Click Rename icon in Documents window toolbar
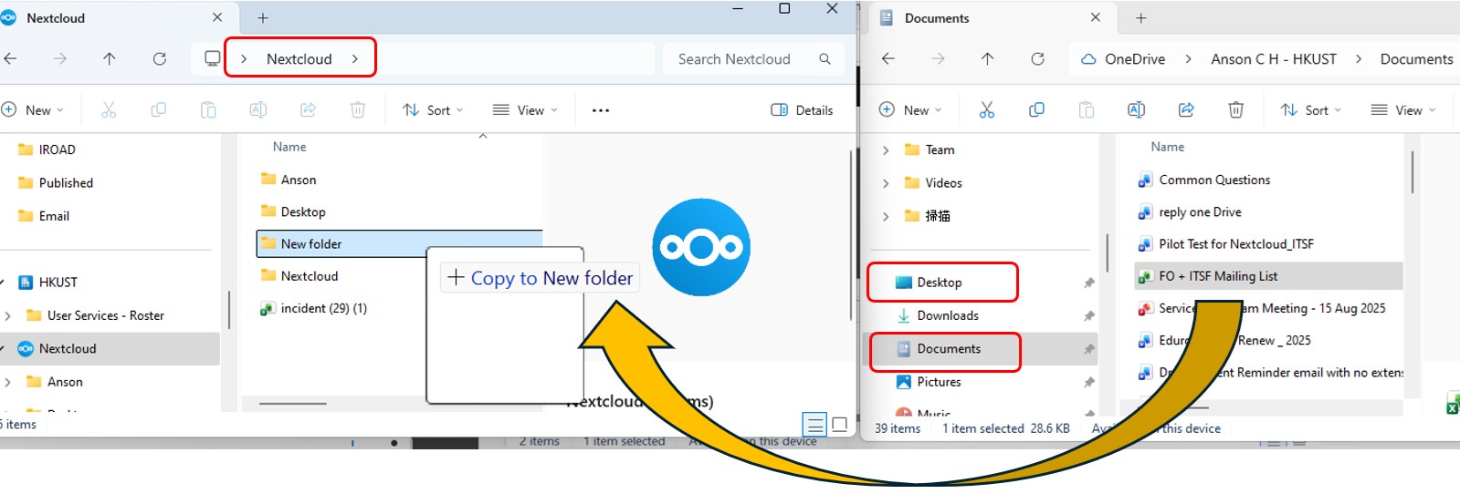 click(x=1136, y=110)
